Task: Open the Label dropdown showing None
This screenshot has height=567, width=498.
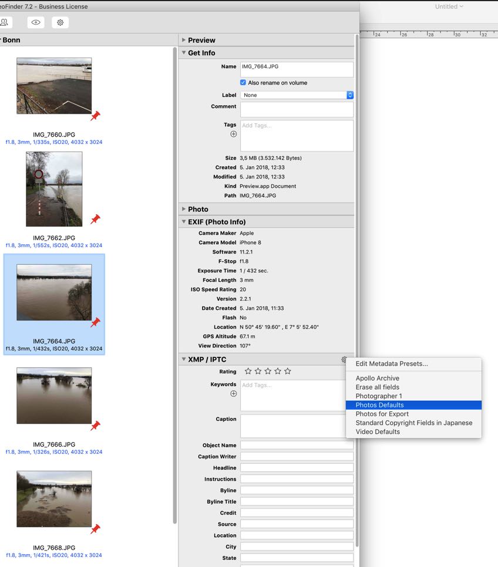Action: 297,95
